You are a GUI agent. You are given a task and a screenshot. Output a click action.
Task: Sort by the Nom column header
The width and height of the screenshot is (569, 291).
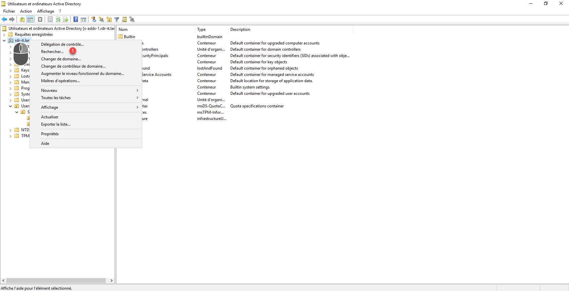click(x=156, y=29)
